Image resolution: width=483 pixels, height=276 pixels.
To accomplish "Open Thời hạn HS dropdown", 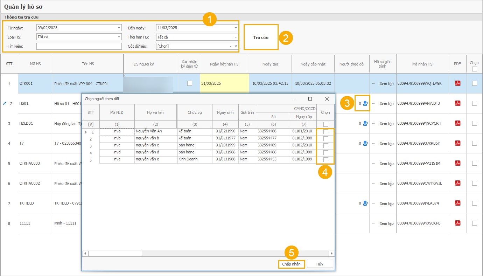I will (x=236, y=37).
